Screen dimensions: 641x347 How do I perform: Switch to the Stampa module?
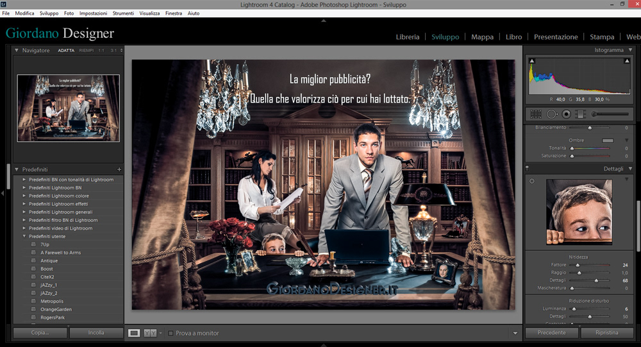pyautogui.click(x=602, y=37)
